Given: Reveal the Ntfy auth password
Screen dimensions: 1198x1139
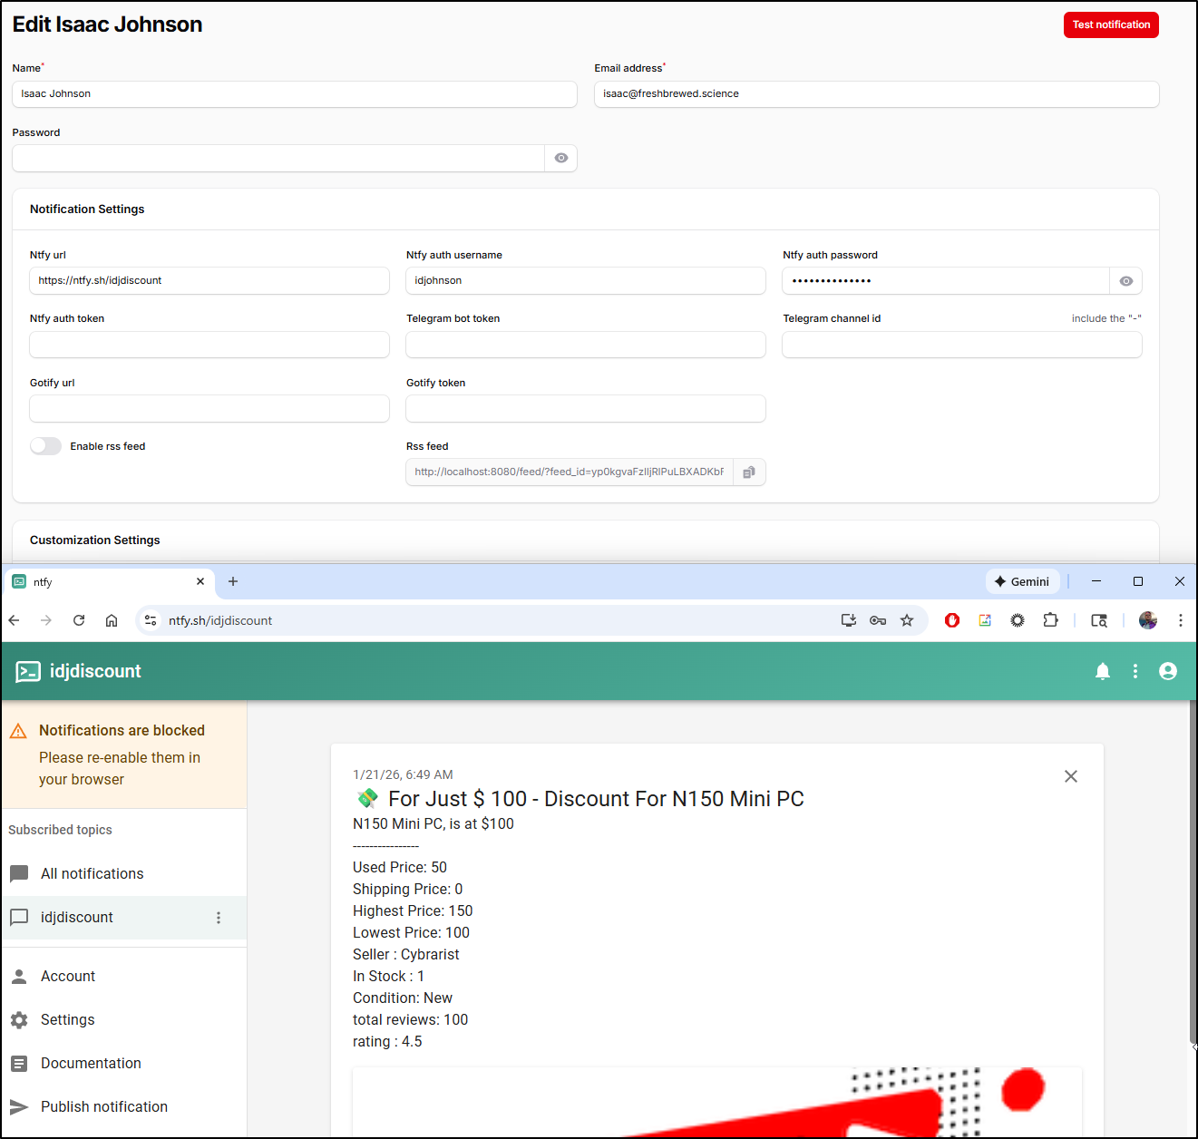Looking at the screenshot, I should [1125, 281].
